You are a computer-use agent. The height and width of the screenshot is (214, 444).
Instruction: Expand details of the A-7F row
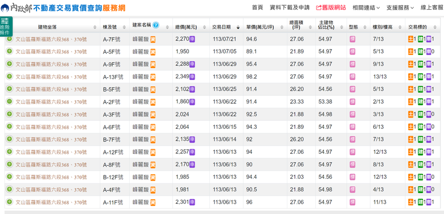[x=9, y=39]
